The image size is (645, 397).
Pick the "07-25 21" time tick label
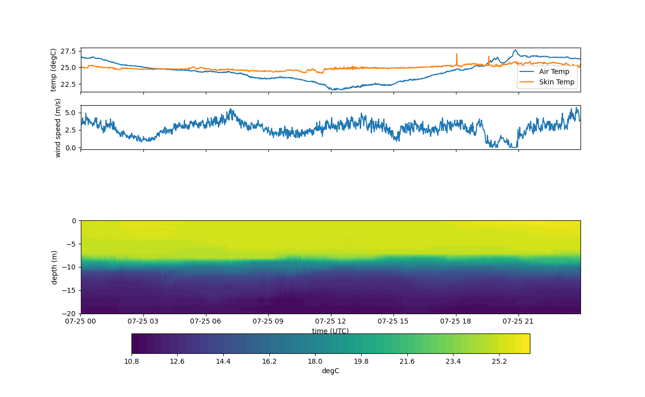pyautogui.click(x=518, y=321)
